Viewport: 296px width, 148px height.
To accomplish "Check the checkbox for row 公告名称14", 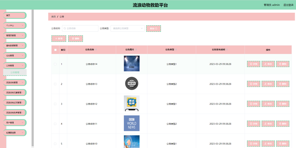I will [x=55, y=64].
